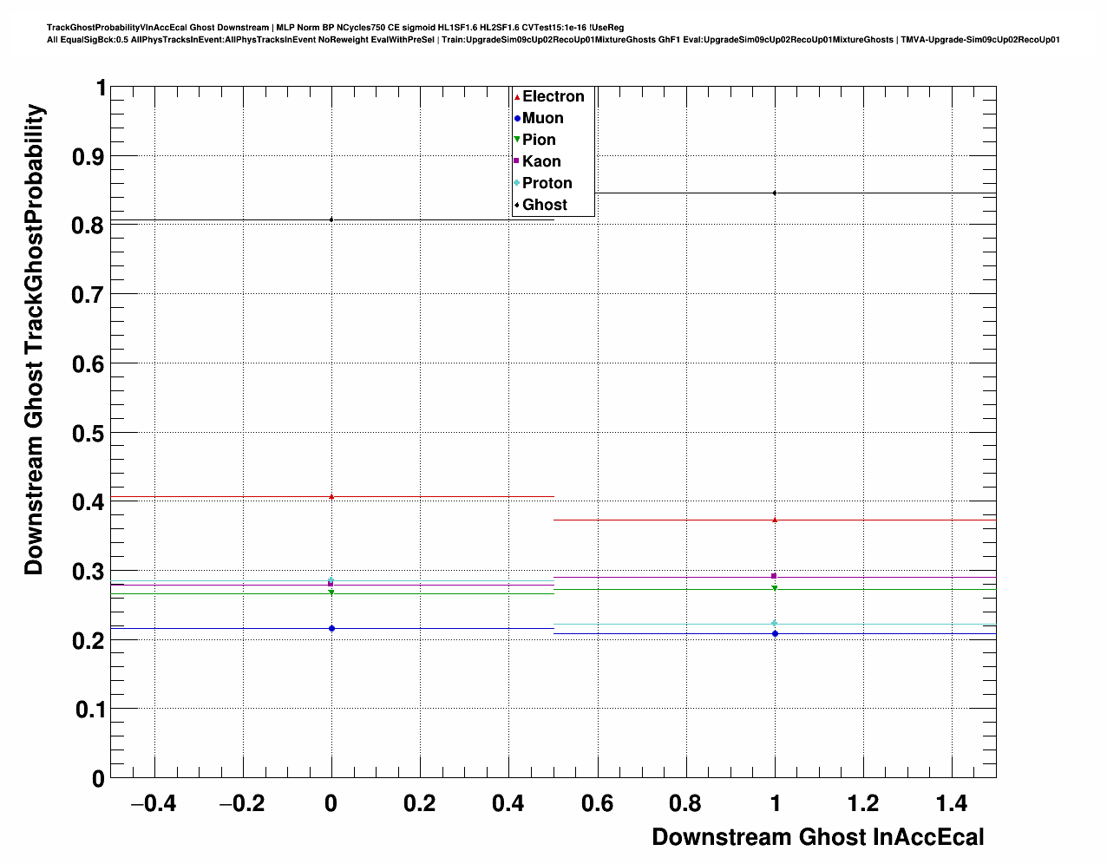This screenshot has height=864, width=1107.
Task: Click y-axis label 0.5
Action: (88, 434)
